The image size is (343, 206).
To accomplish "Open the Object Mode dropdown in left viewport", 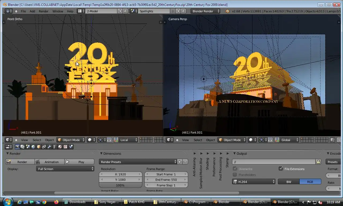I will tap(71, 140).
